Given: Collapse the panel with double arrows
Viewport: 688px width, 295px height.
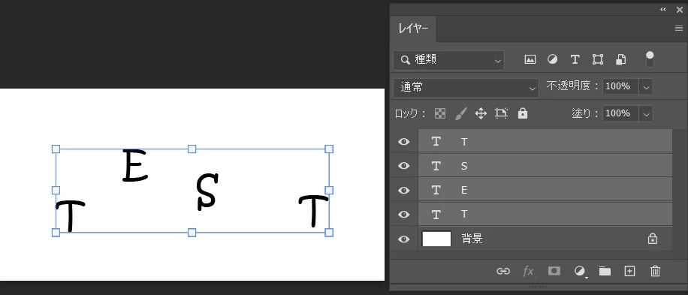Looking at the screenshot, I should (x=663, y=10).
